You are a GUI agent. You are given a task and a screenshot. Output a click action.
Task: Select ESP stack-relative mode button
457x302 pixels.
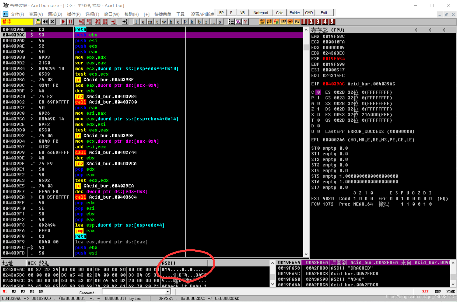[x=425, y=292]
